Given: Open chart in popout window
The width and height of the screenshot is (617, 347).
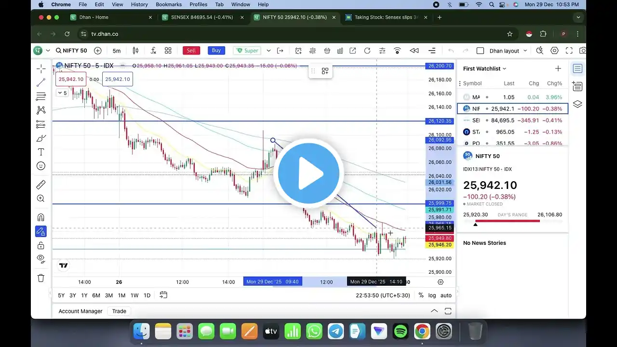Looking at the screenshot, I should [353, 51].
